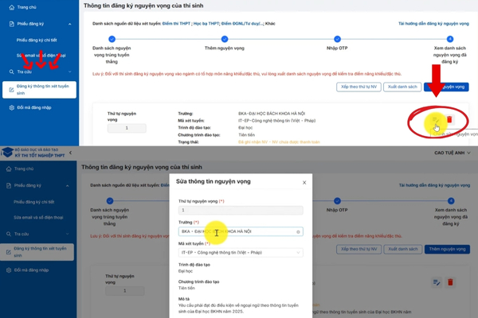Clear the 'Trường' field using its clear icon
This screenshot has width=478, height=318.
299,232
